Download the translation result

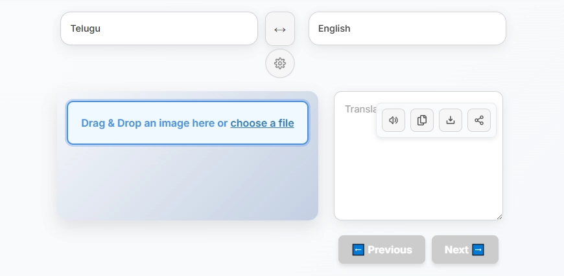point(451,120)
